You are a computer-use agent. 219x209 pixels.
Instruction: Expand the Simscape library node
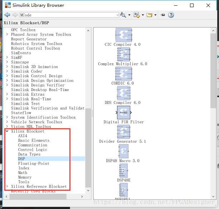pyautogui.click(x=7, y=62)
